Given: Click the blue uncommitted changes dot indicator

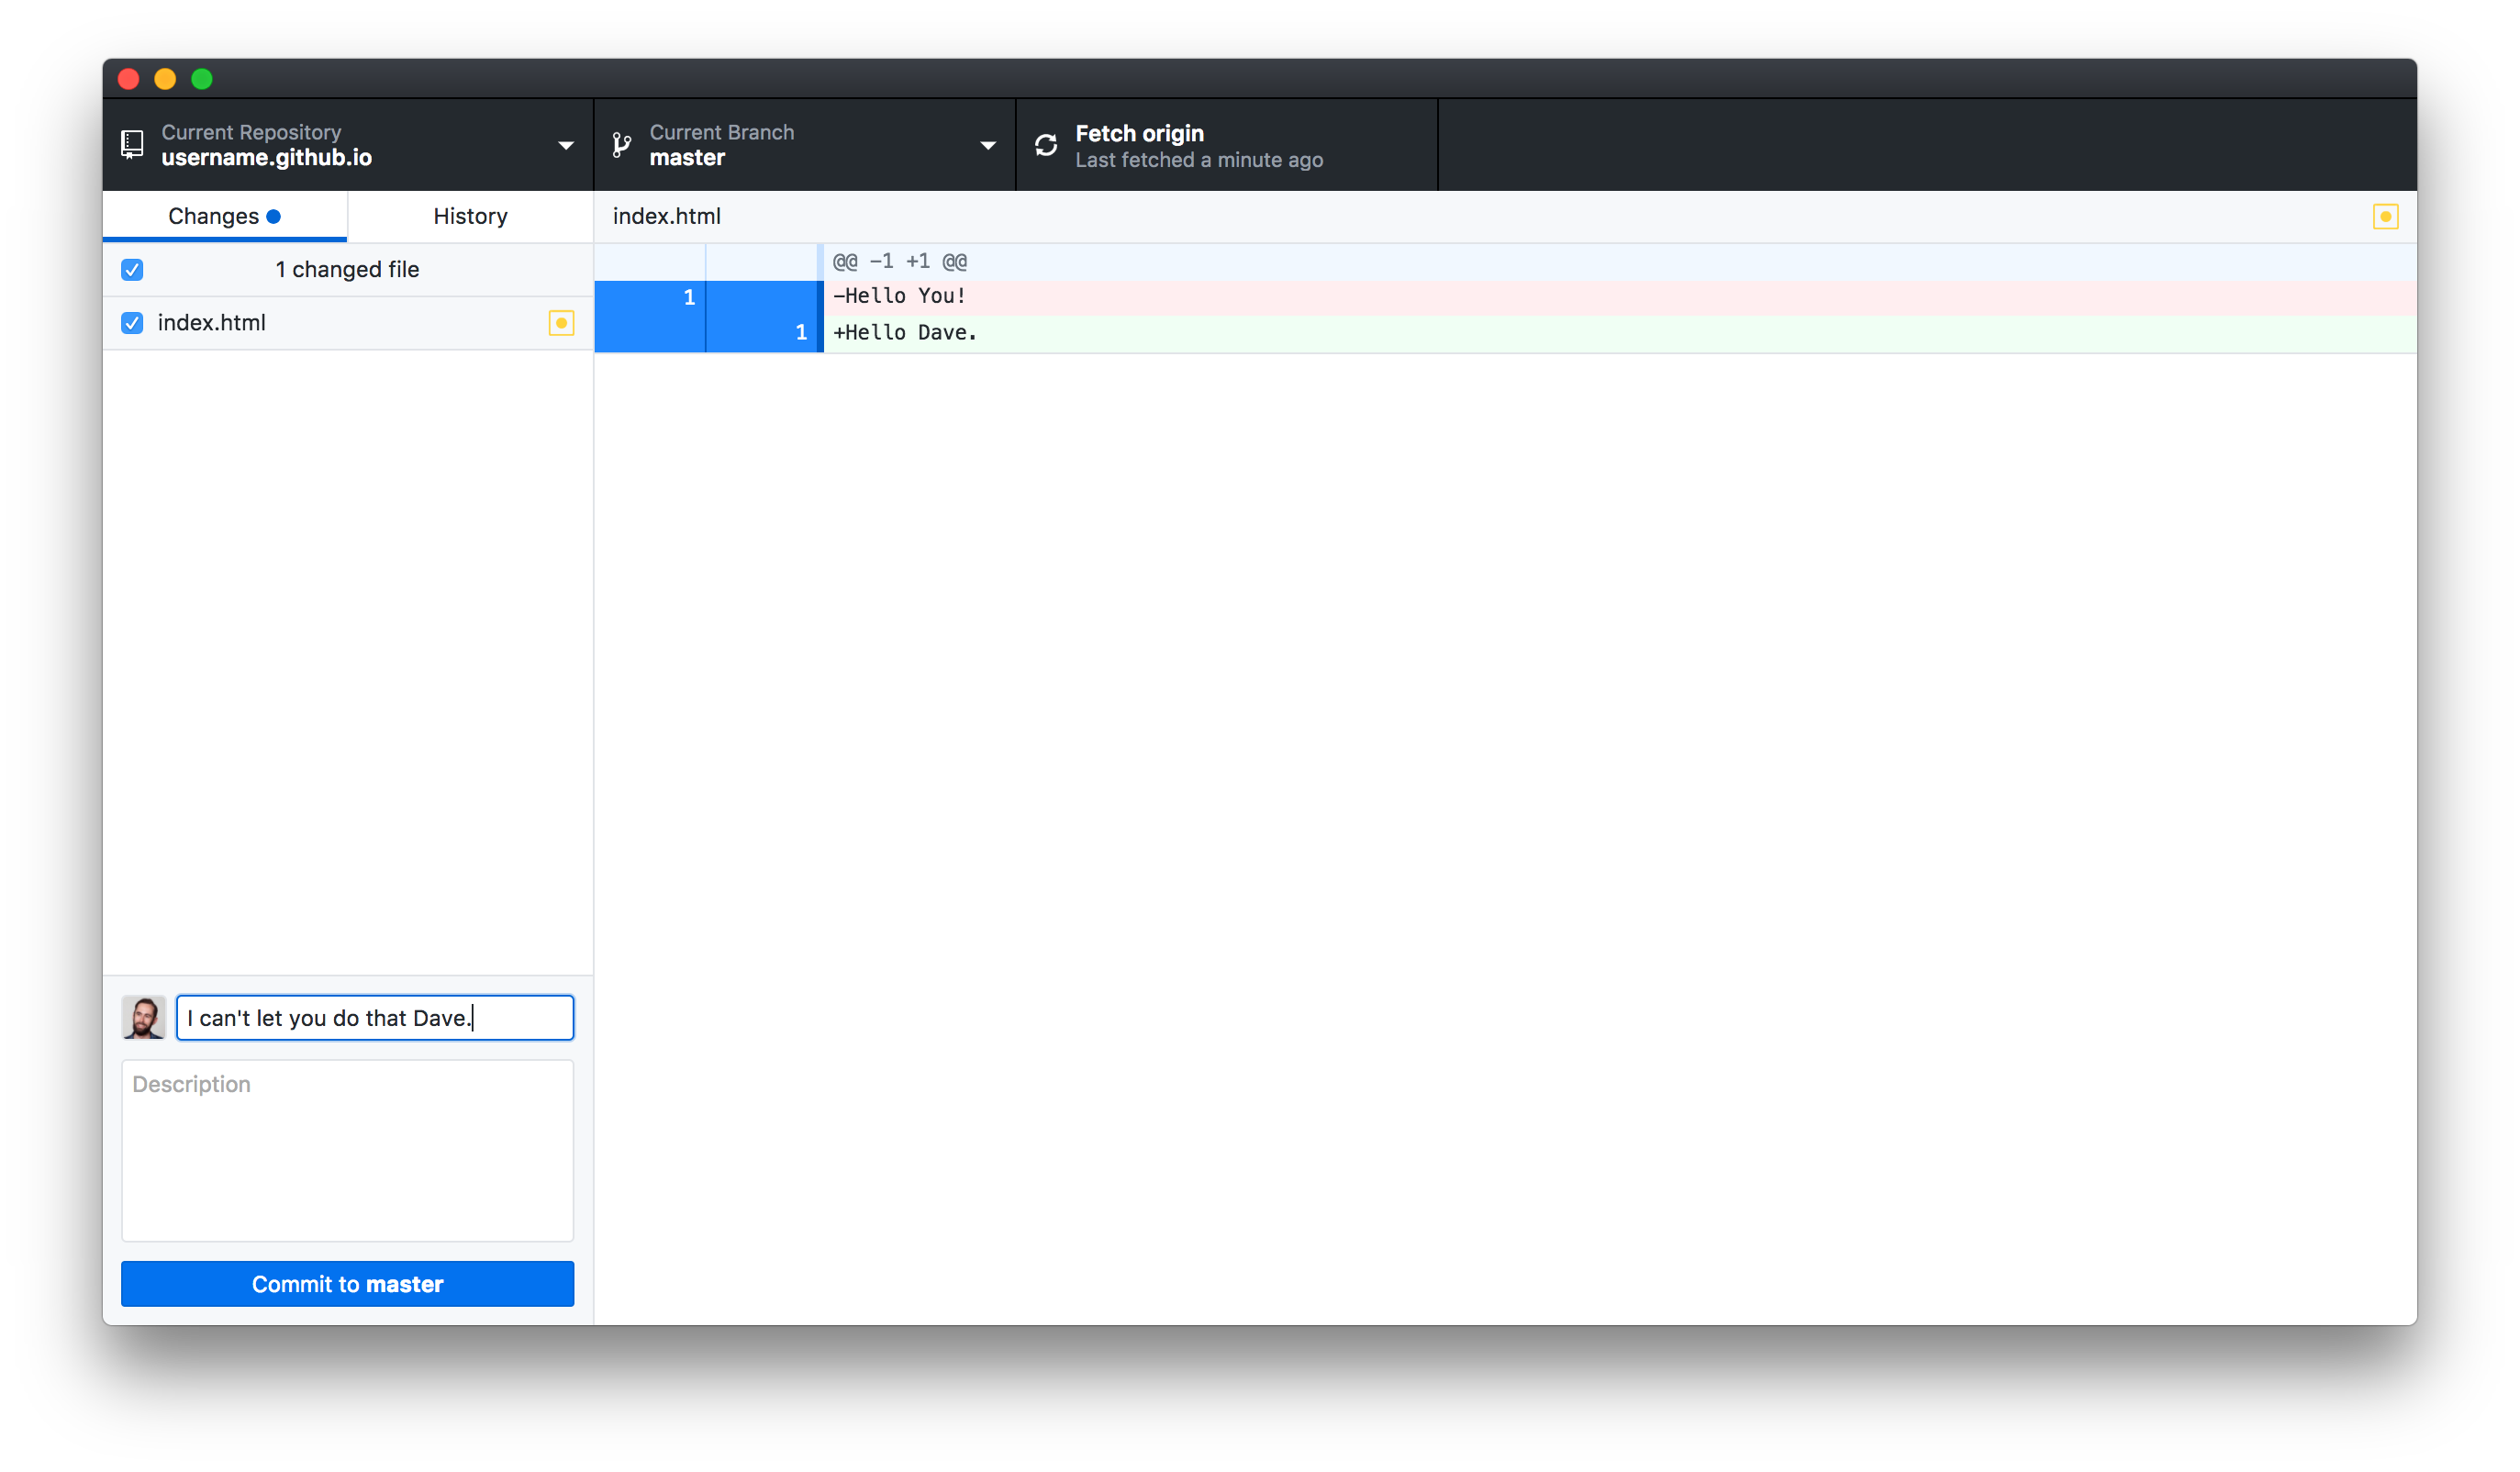Looking at the screenshot, I should [273, 217].
